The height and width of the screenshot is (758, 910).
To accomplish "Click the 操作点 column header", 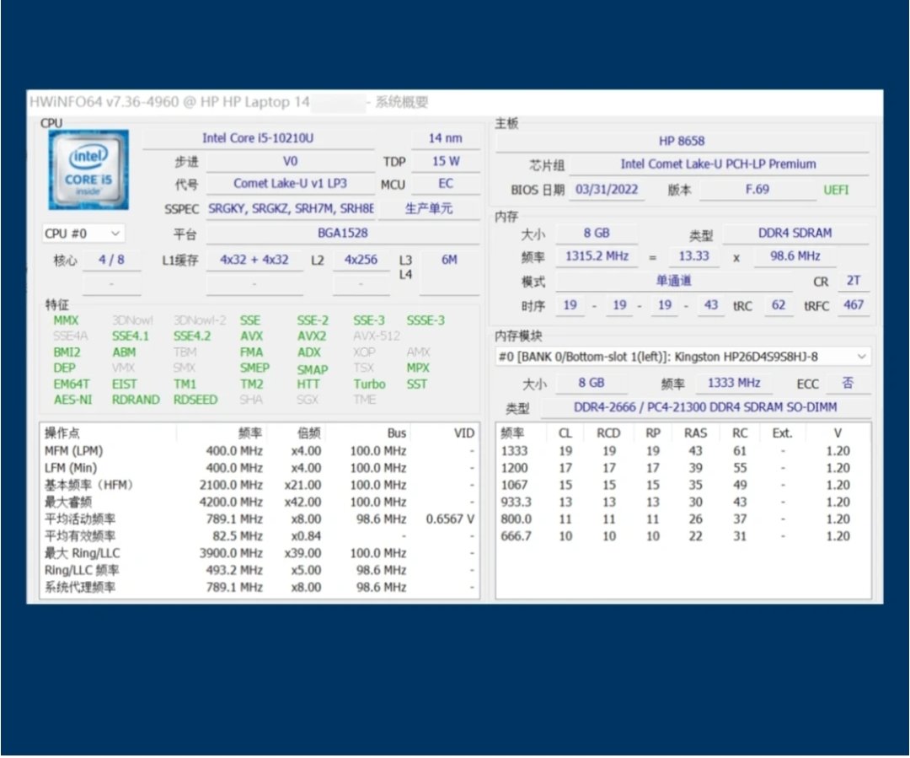I will coord(62,433).
